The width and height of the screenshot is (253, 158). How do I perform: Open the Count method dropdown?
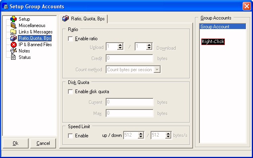pos(157,70)
